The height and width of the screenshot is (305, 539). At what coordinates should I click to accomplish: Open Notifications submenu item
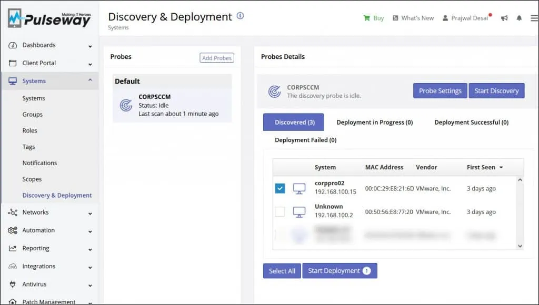[x=39, y=163]
